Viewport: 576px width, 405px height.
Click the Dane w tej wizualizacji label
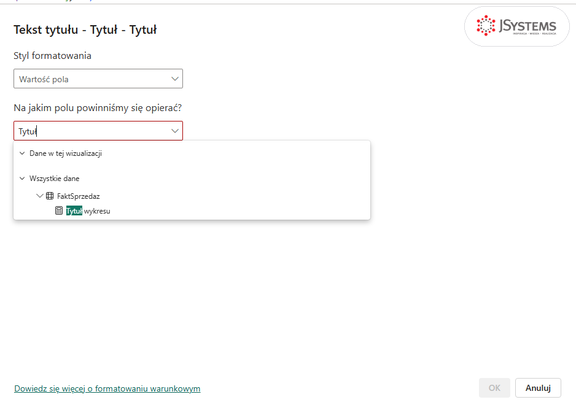[x=66, y=153]
